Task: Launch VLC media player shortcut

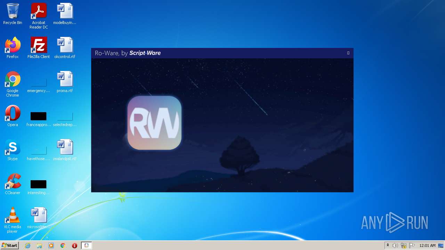Action: coord(13,220)
